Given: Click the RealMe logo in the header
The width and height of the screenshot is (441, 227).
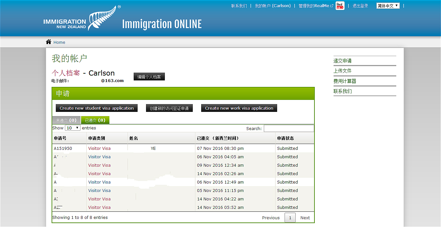Looking at the screenshot, I should click(x=340, y=6).
